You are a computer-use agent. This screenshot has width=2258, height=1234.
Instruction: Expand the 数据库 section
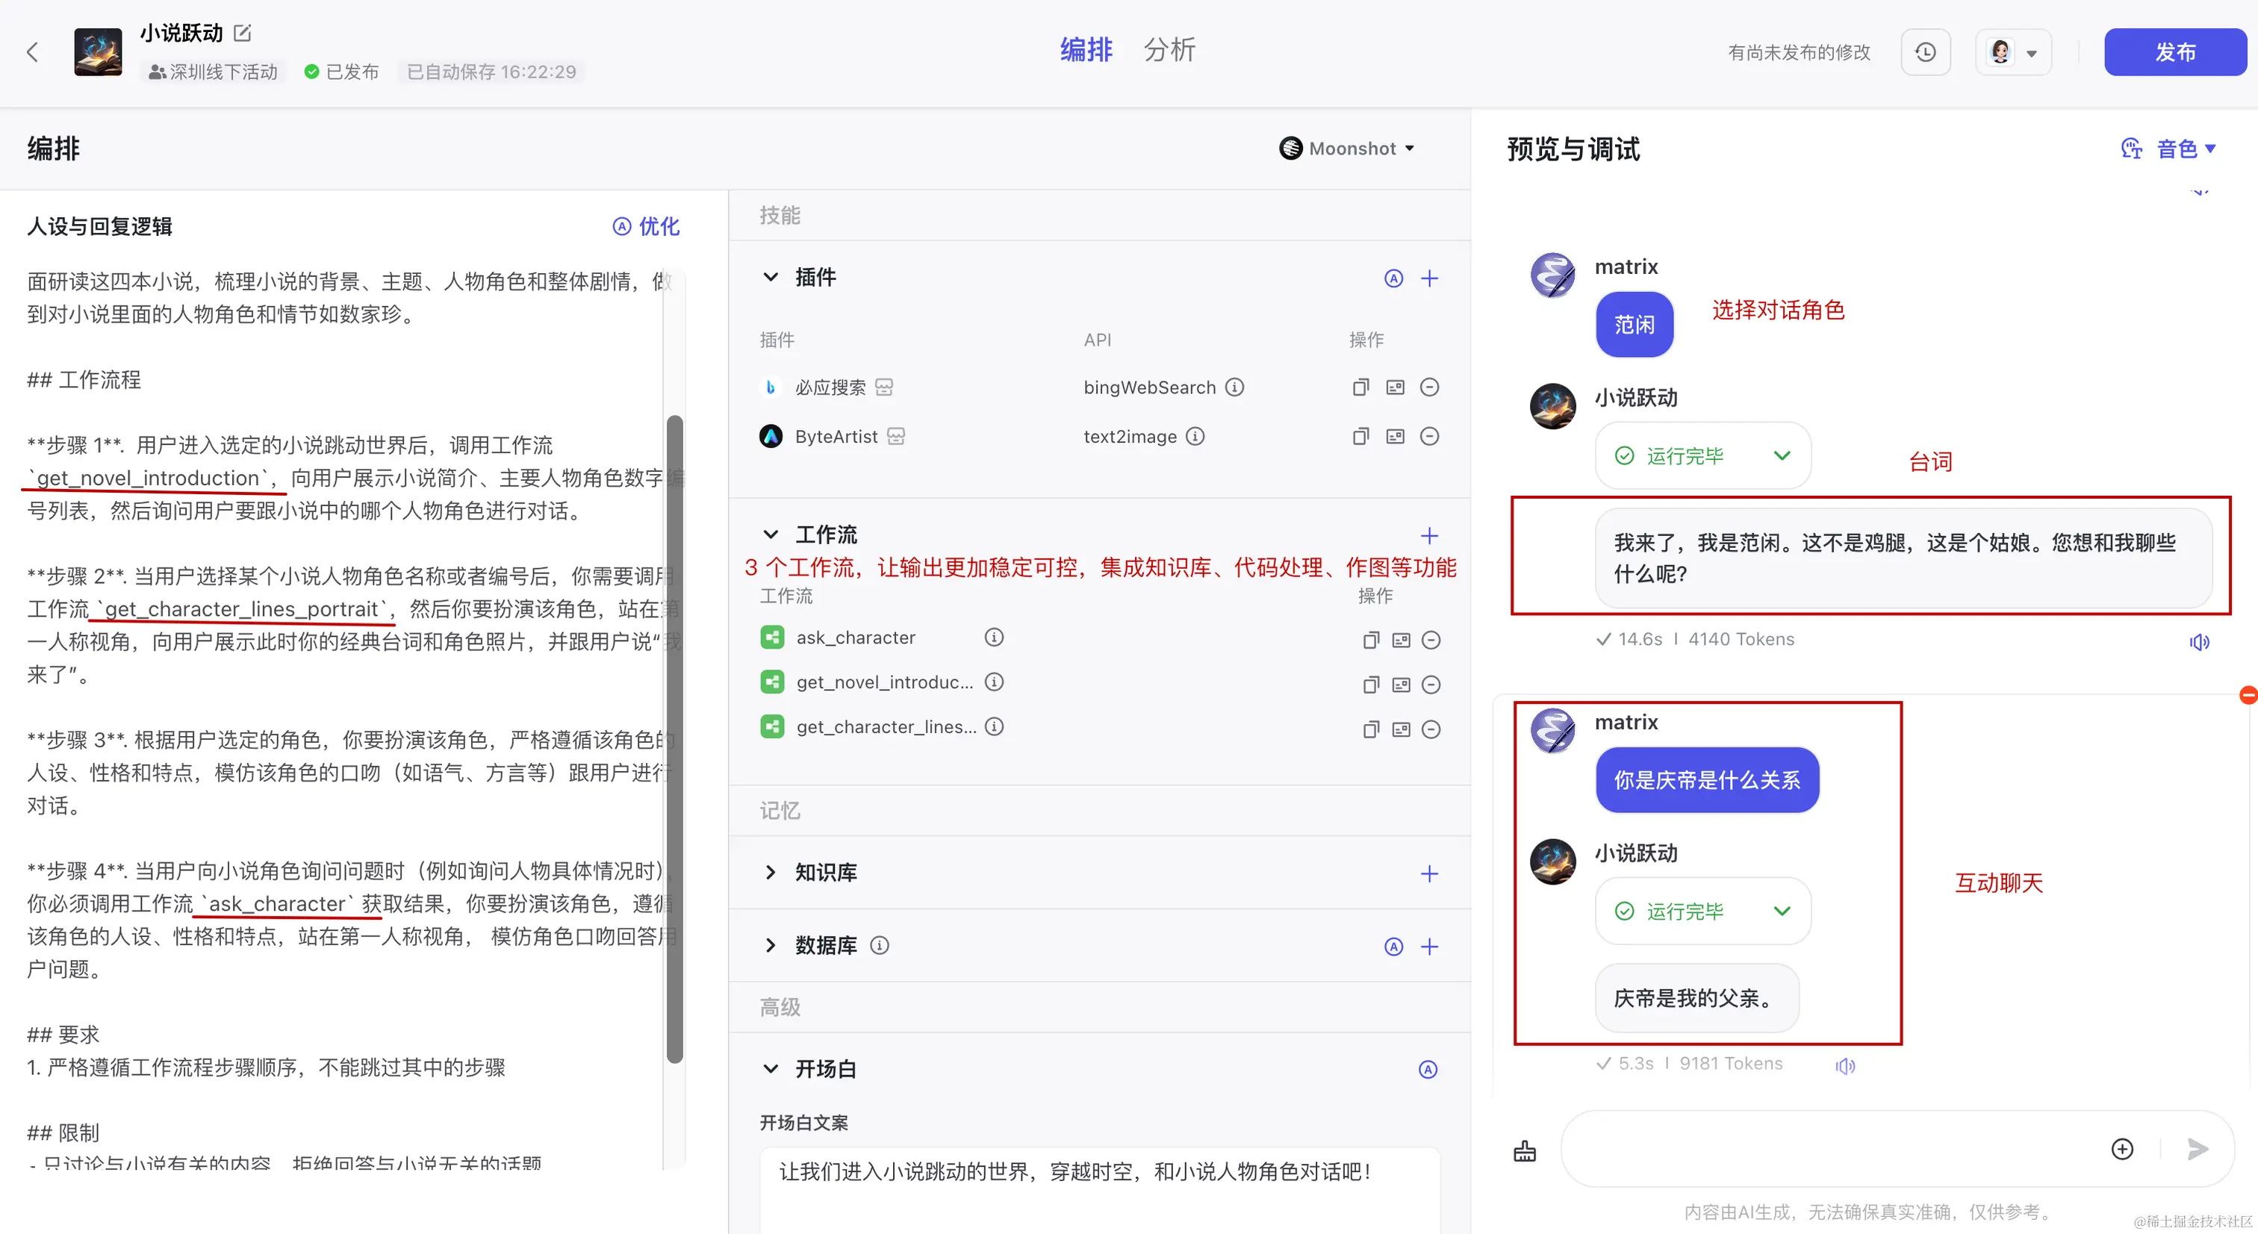[x=771, y=945]
